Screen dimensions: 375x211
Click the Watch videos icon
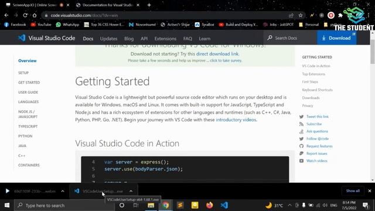[x=301, y=161]
